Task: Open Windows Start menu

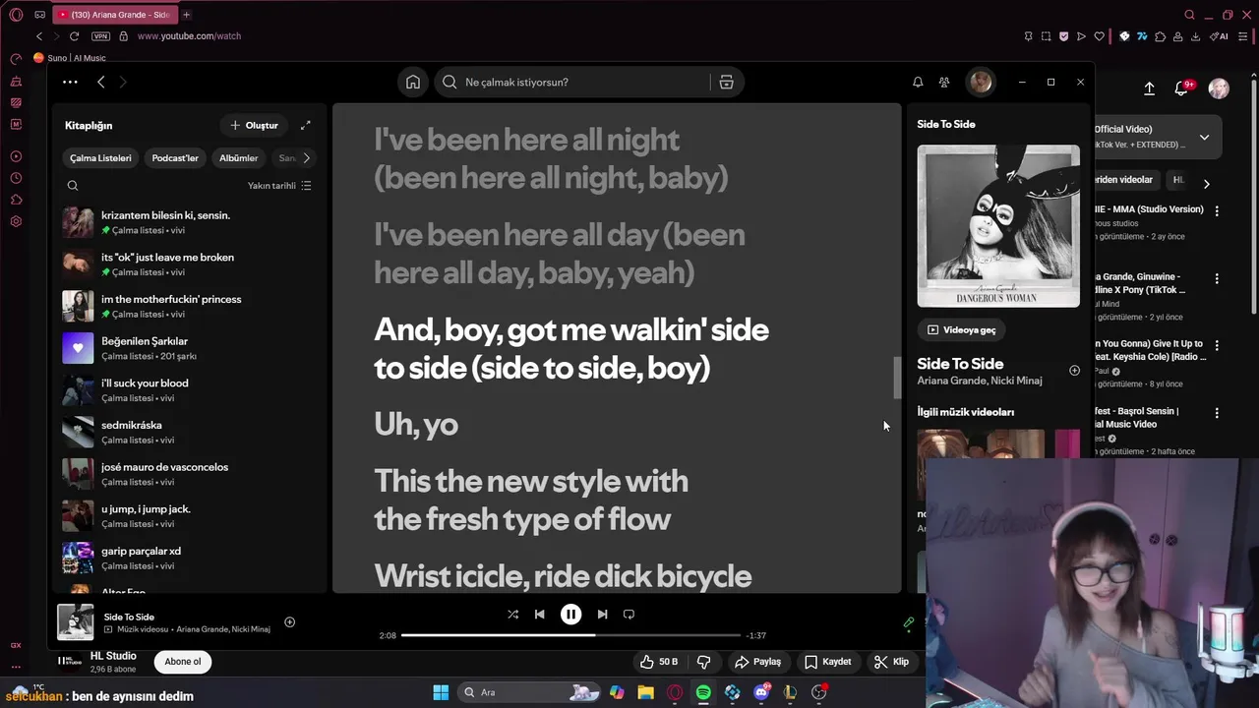Action: (x=441, y=692)
